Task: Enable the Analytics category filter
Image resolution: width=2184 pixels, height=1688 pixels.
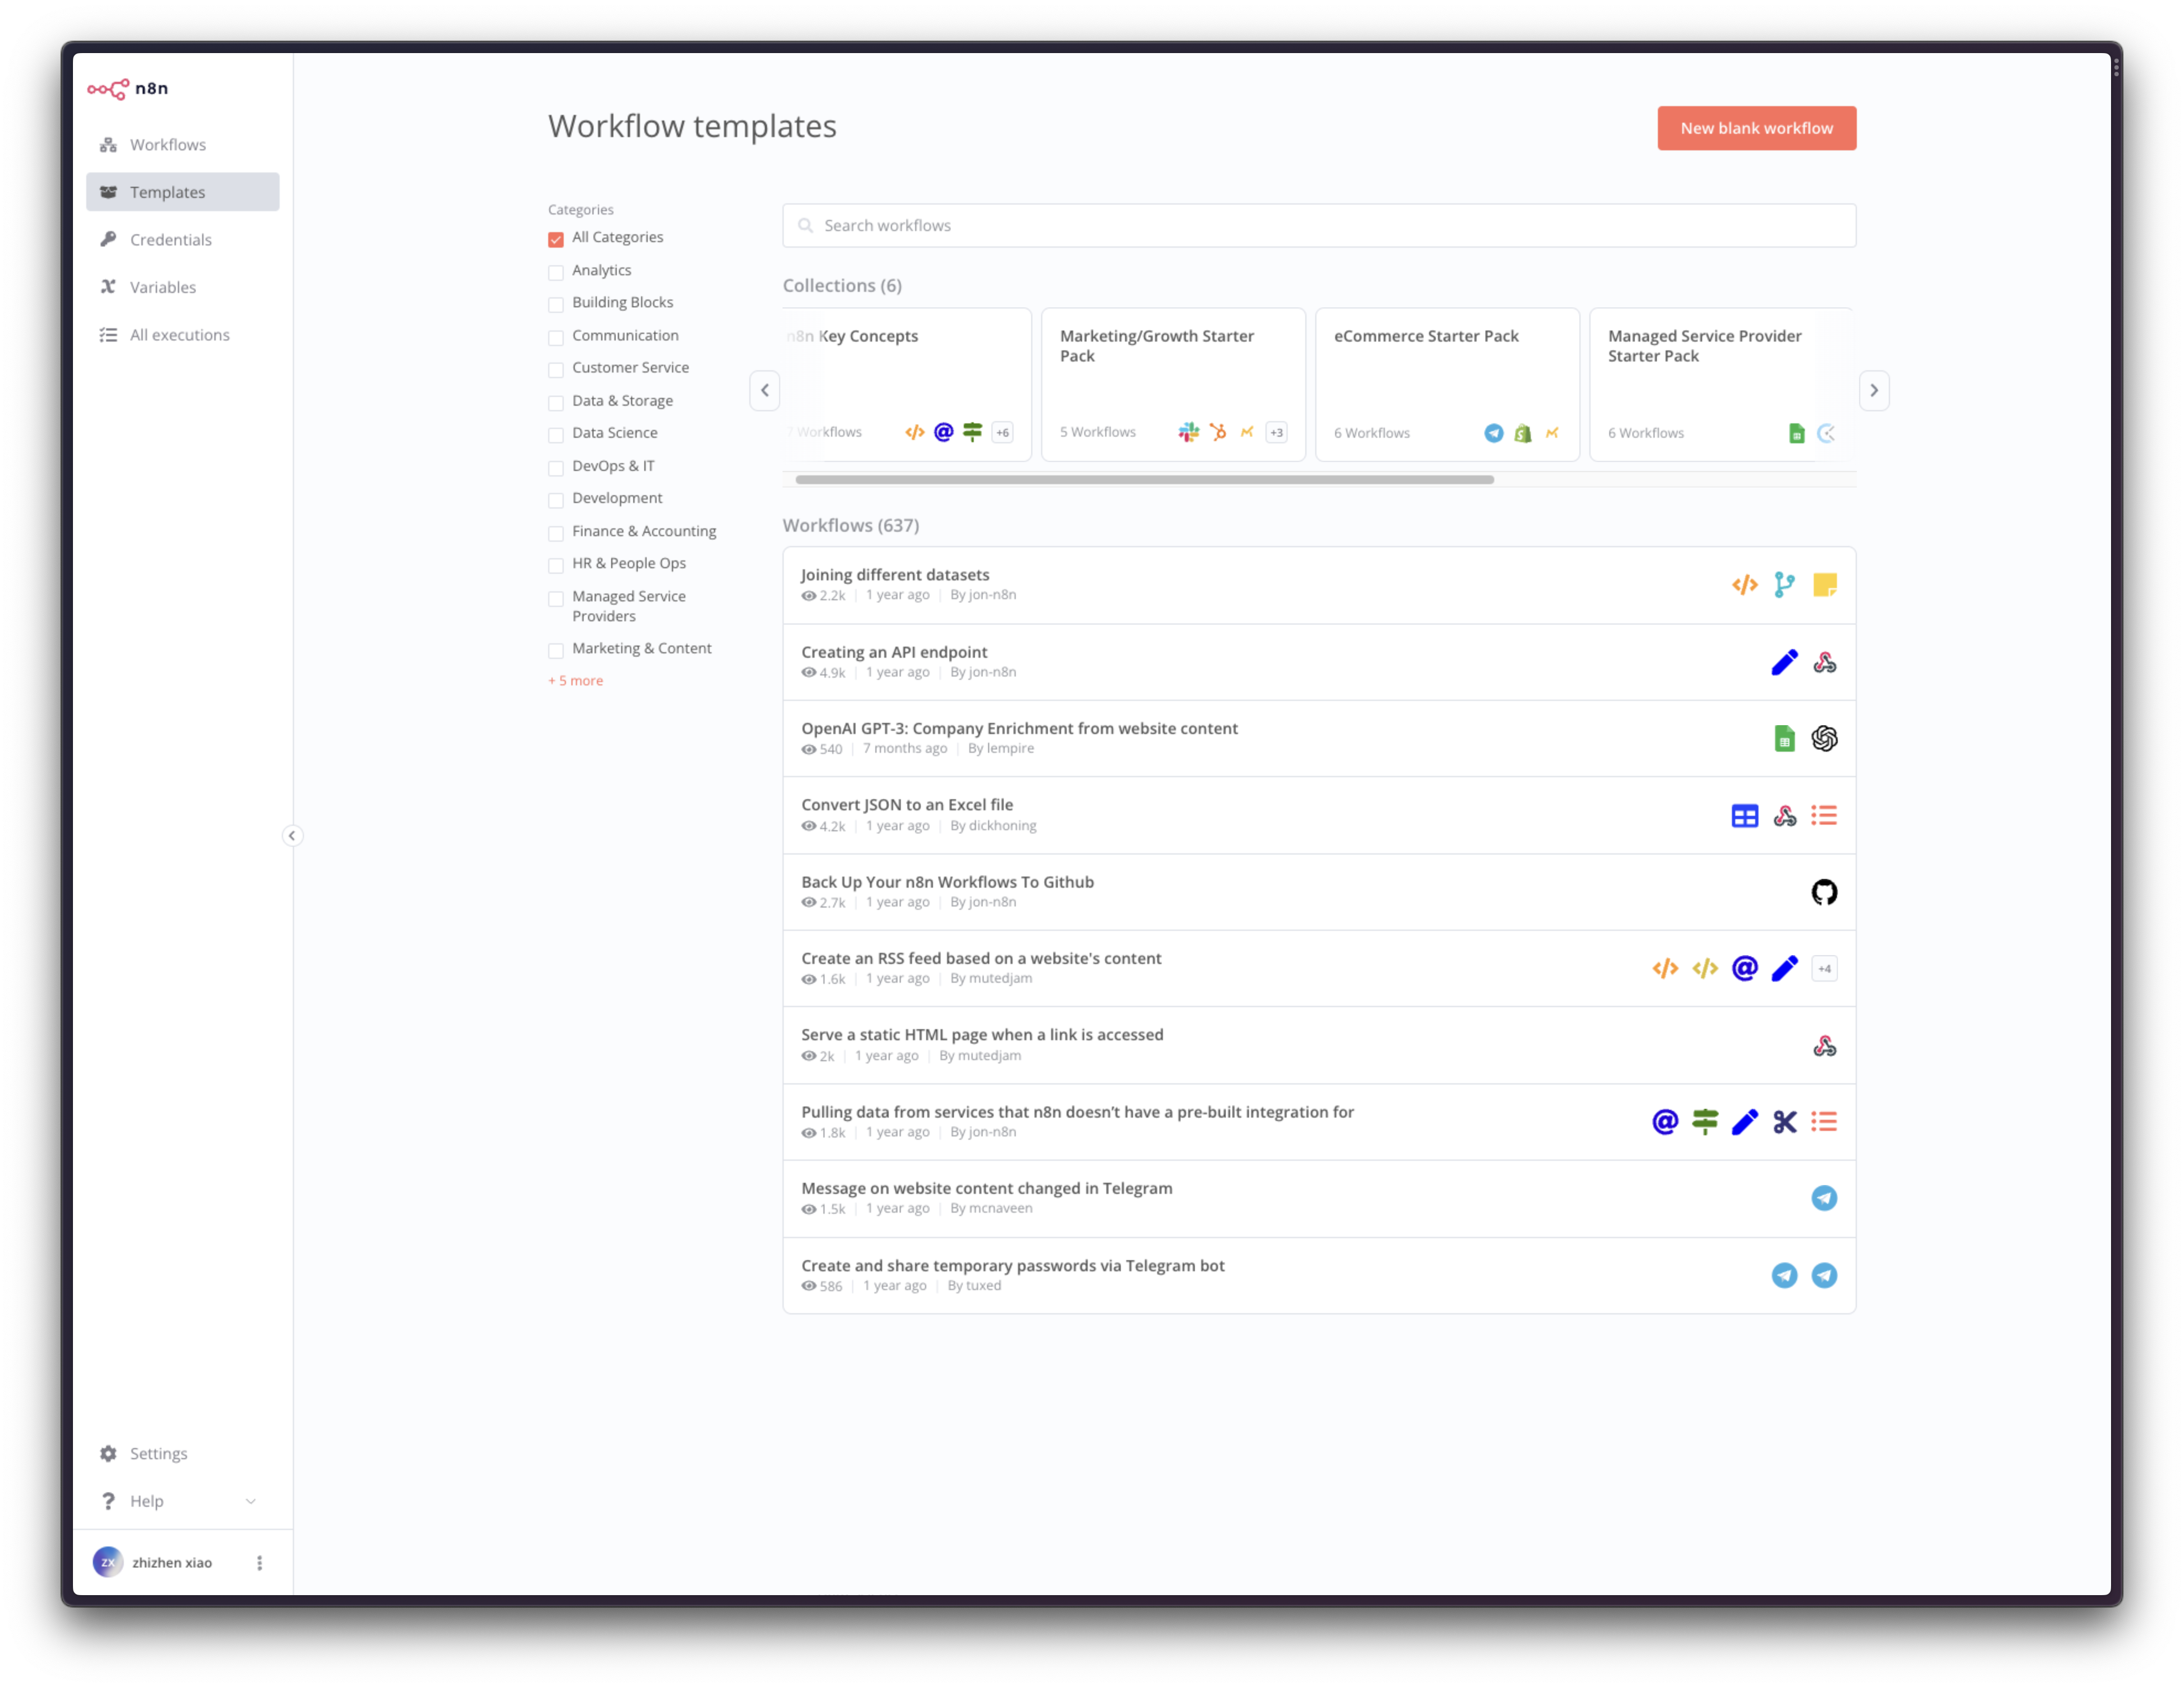Action: pos(556,272)
